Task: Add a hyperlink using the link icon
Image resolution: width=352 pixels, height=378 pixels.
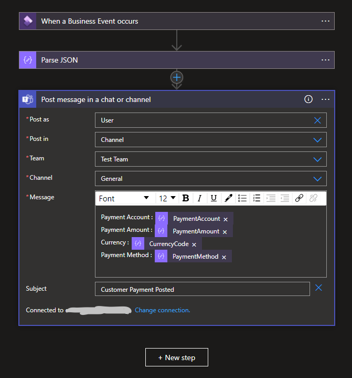Action: pyautogui.click(x=299, y=198)
